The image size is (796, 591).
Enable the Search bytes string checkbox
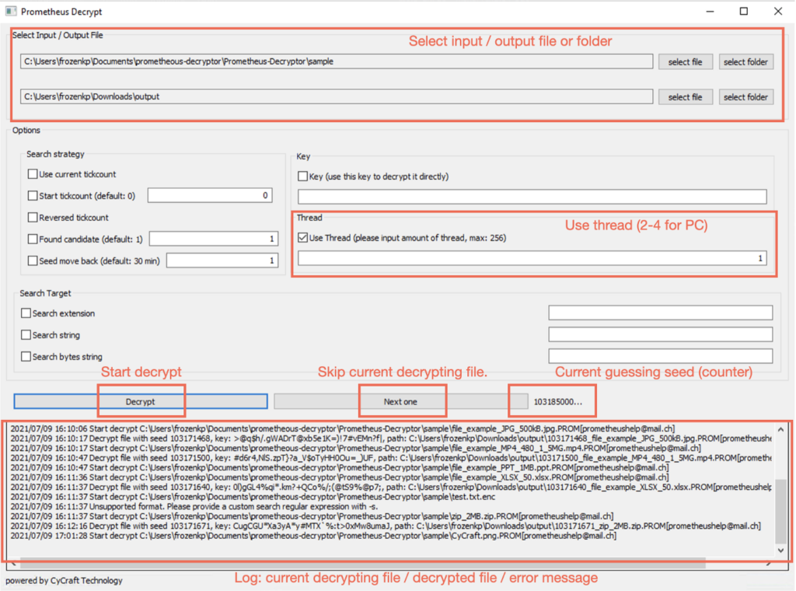click(x=26, y=357)
